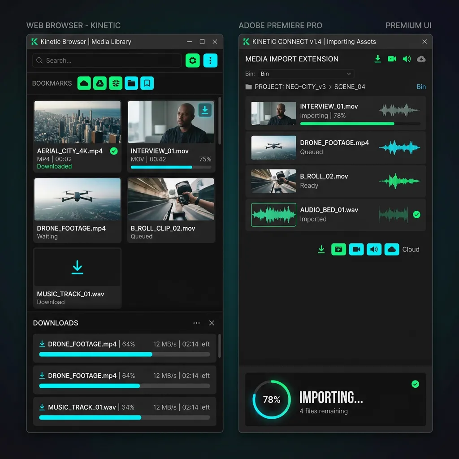Click the cyan speaker filter button
459x459 pixels.
point(374,249)
